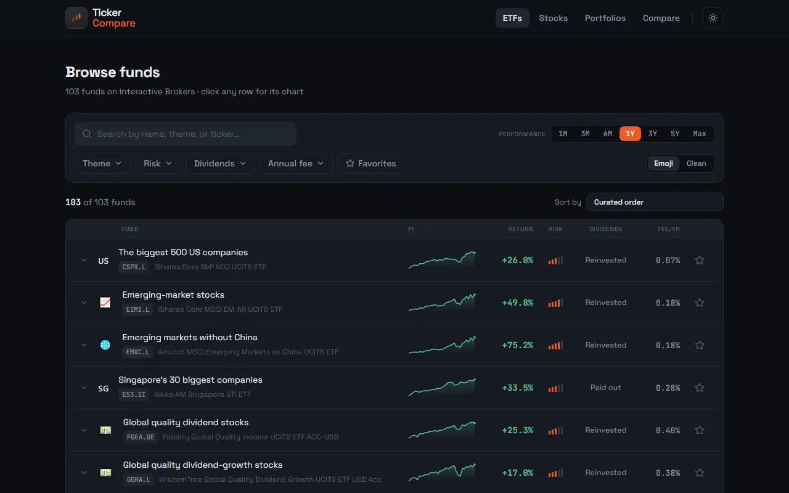Star the ES3.SI fund as favorite
The width and height of the screenshot is (789, 493).
point(700,388)
